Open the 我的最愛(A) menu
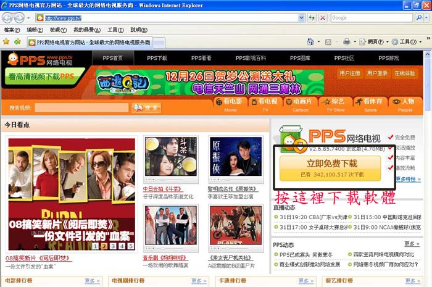432x287 pixels. [x=87, y=30]
